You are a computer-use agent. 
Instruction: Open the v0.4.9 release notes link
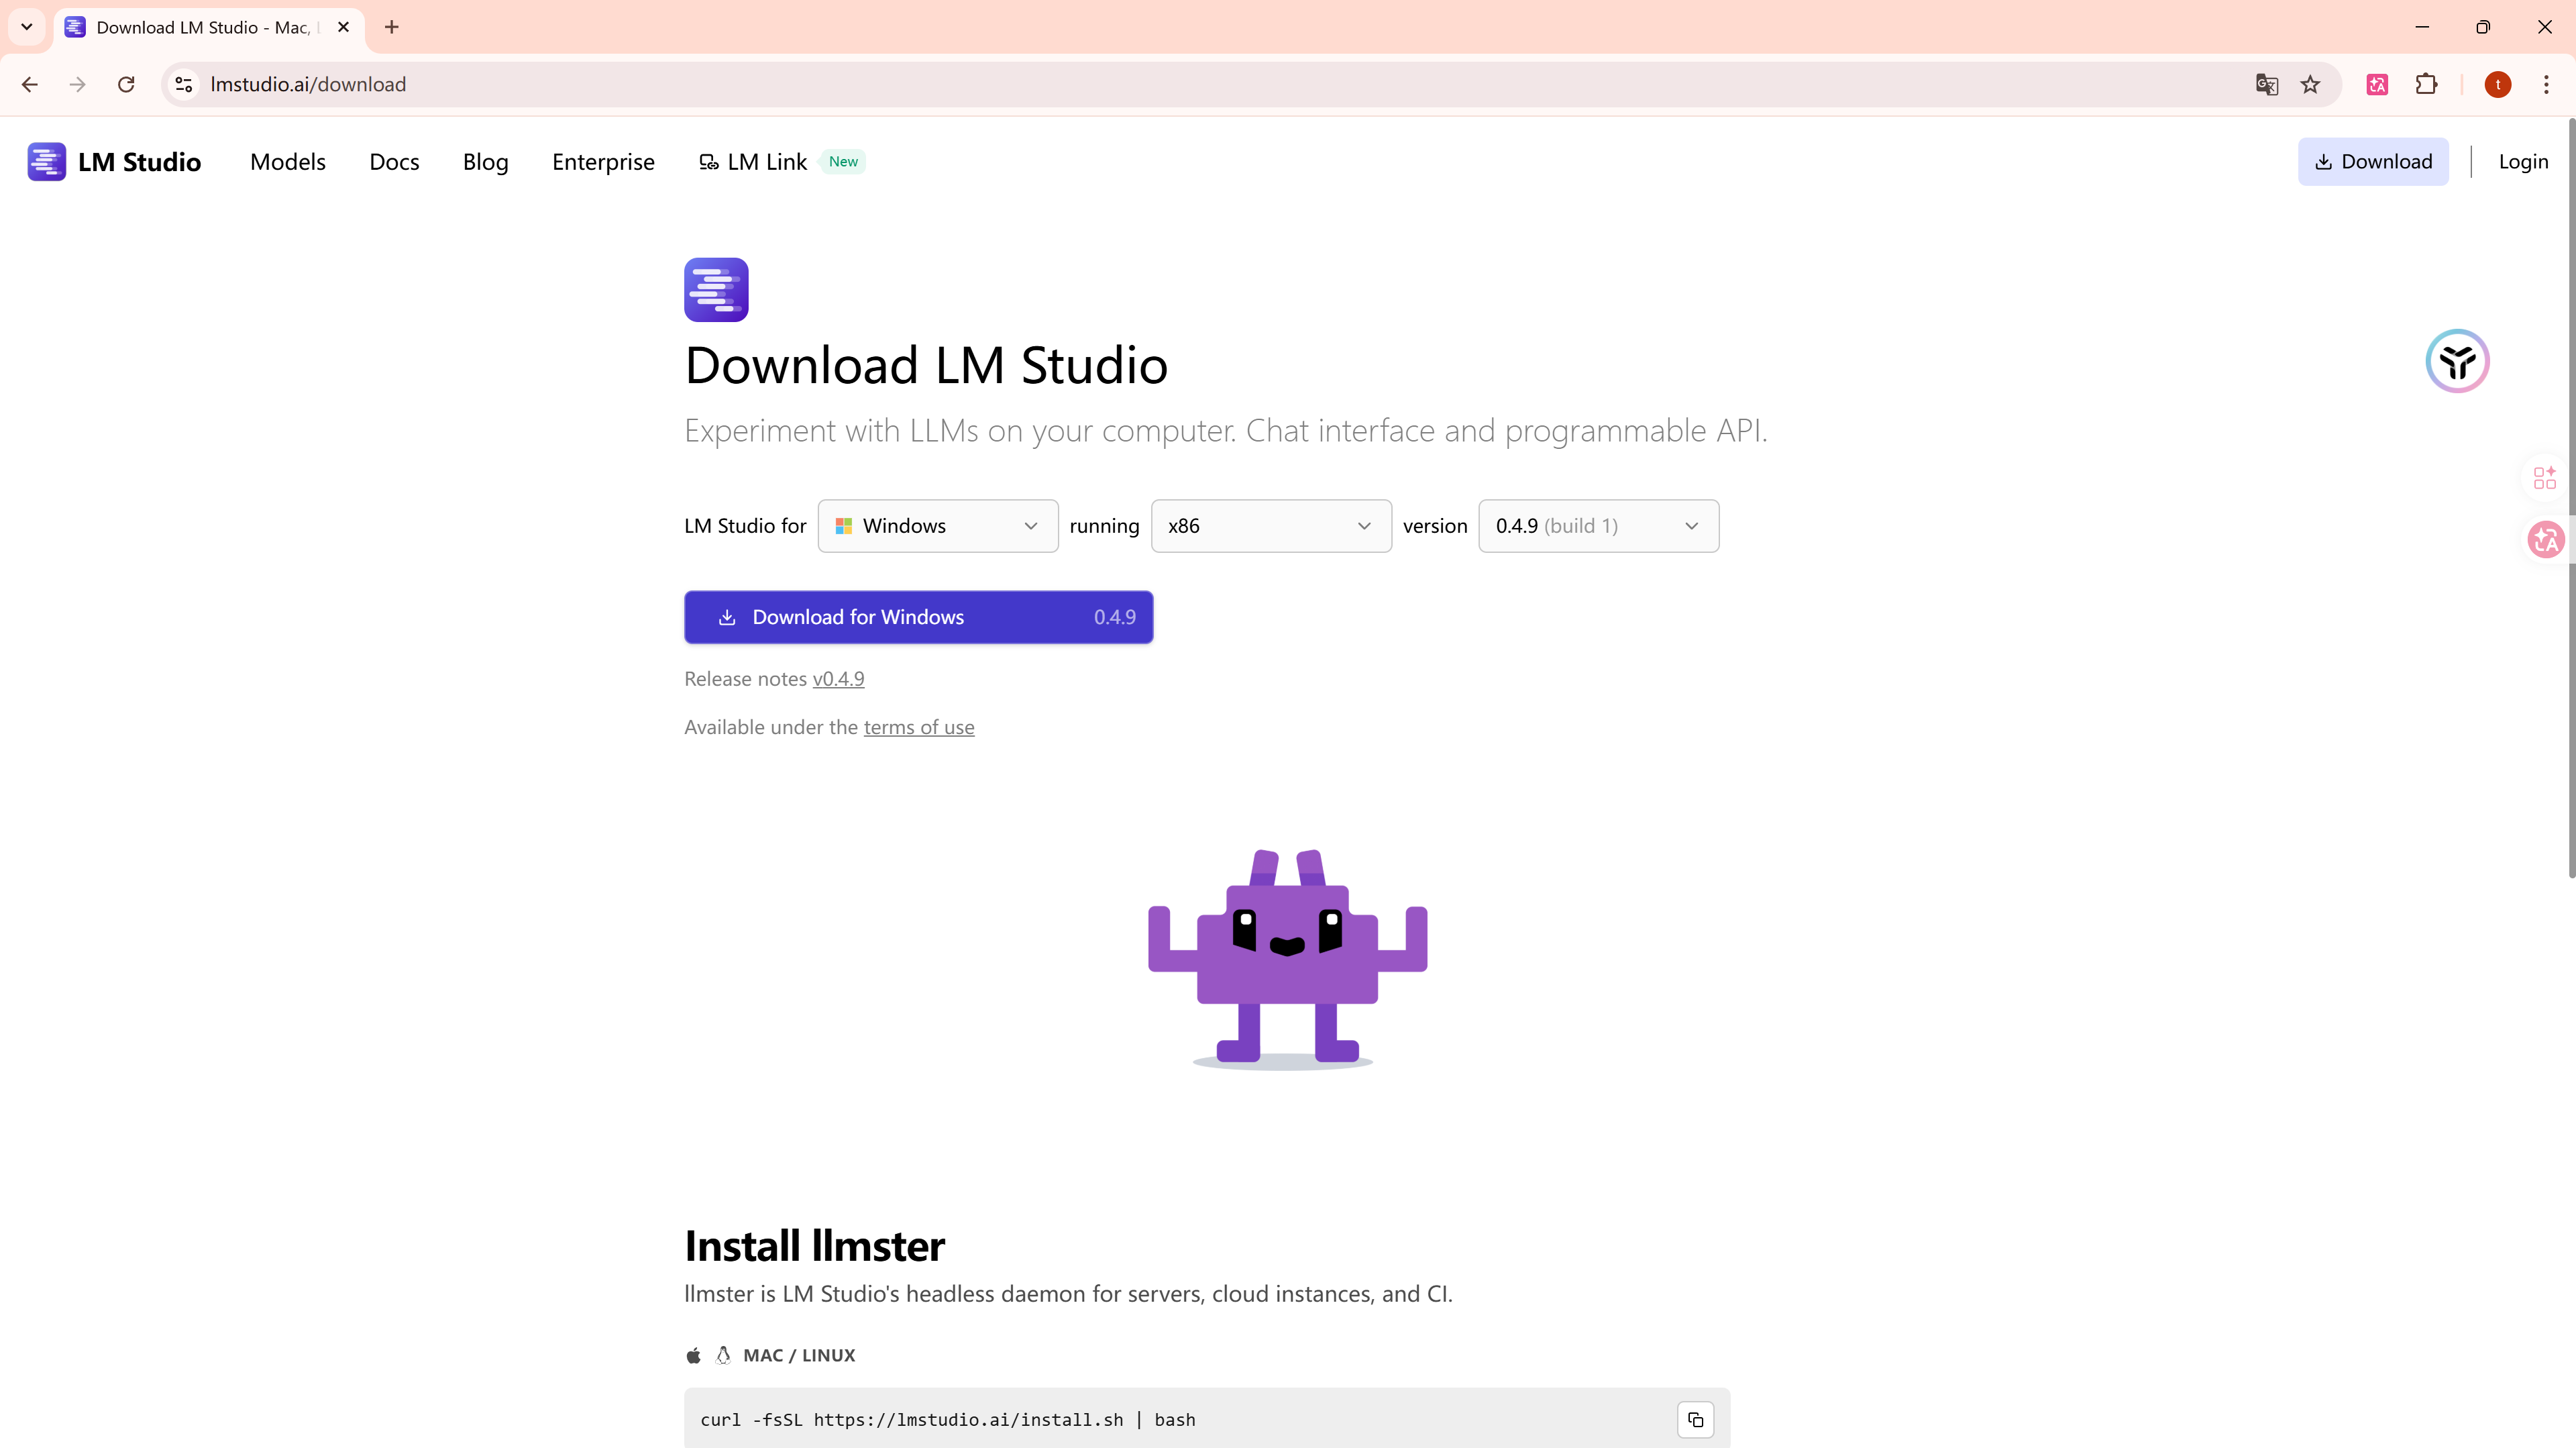pos(838,679)
